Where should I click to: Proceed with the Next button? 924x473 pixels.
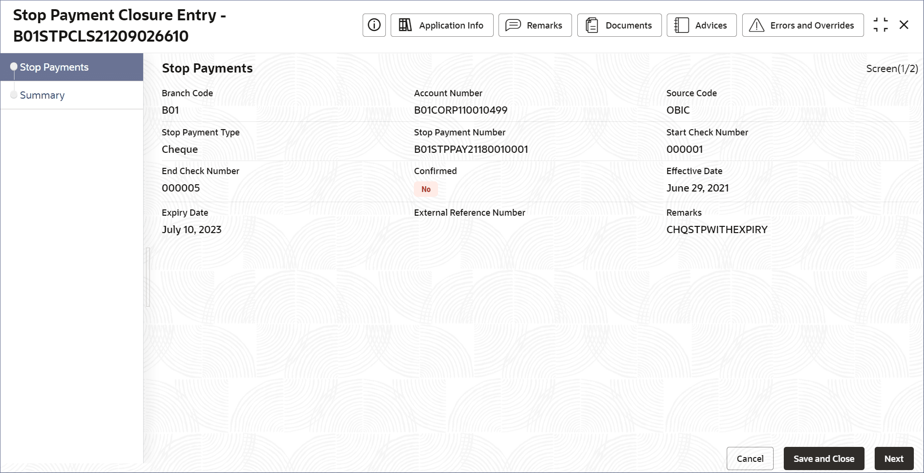[894, 458]
